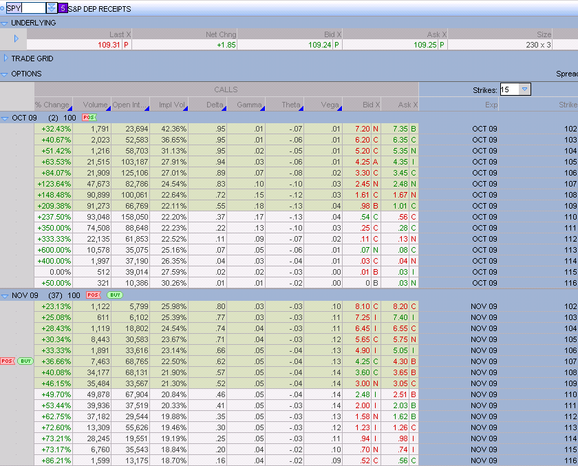Viewport: 578px width, 466px height.
Task: Expand the underlying quote row arrow
Action: pyautogui.click(x=16, y=39)
